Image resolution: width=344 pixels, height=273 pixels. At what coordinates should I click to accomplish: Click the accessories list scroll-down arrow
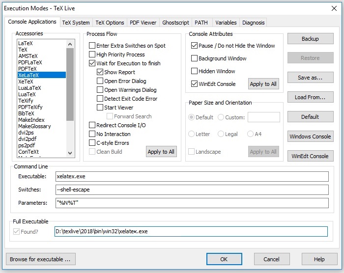click(70, 153)
